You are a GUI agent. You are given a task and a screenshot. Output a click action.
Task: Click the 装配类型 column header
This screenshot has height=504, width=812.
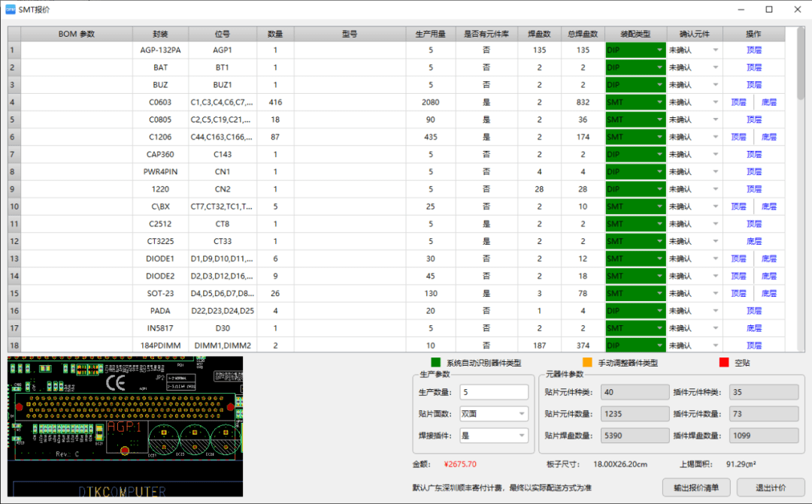(x=635, y=33)
